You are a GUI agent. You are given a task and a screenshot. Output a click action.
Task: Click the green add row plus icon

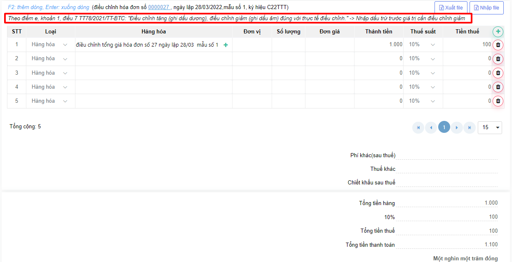[x=498, y=31]
